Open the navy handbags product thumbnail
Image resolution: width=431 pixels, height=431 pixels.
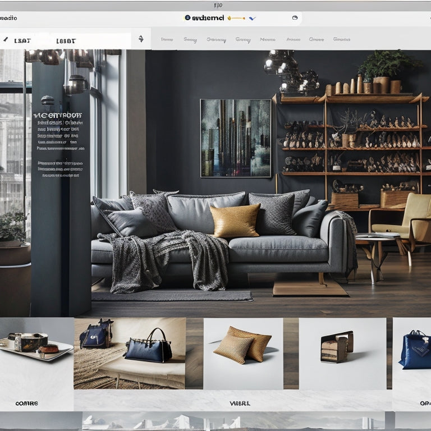130,352
